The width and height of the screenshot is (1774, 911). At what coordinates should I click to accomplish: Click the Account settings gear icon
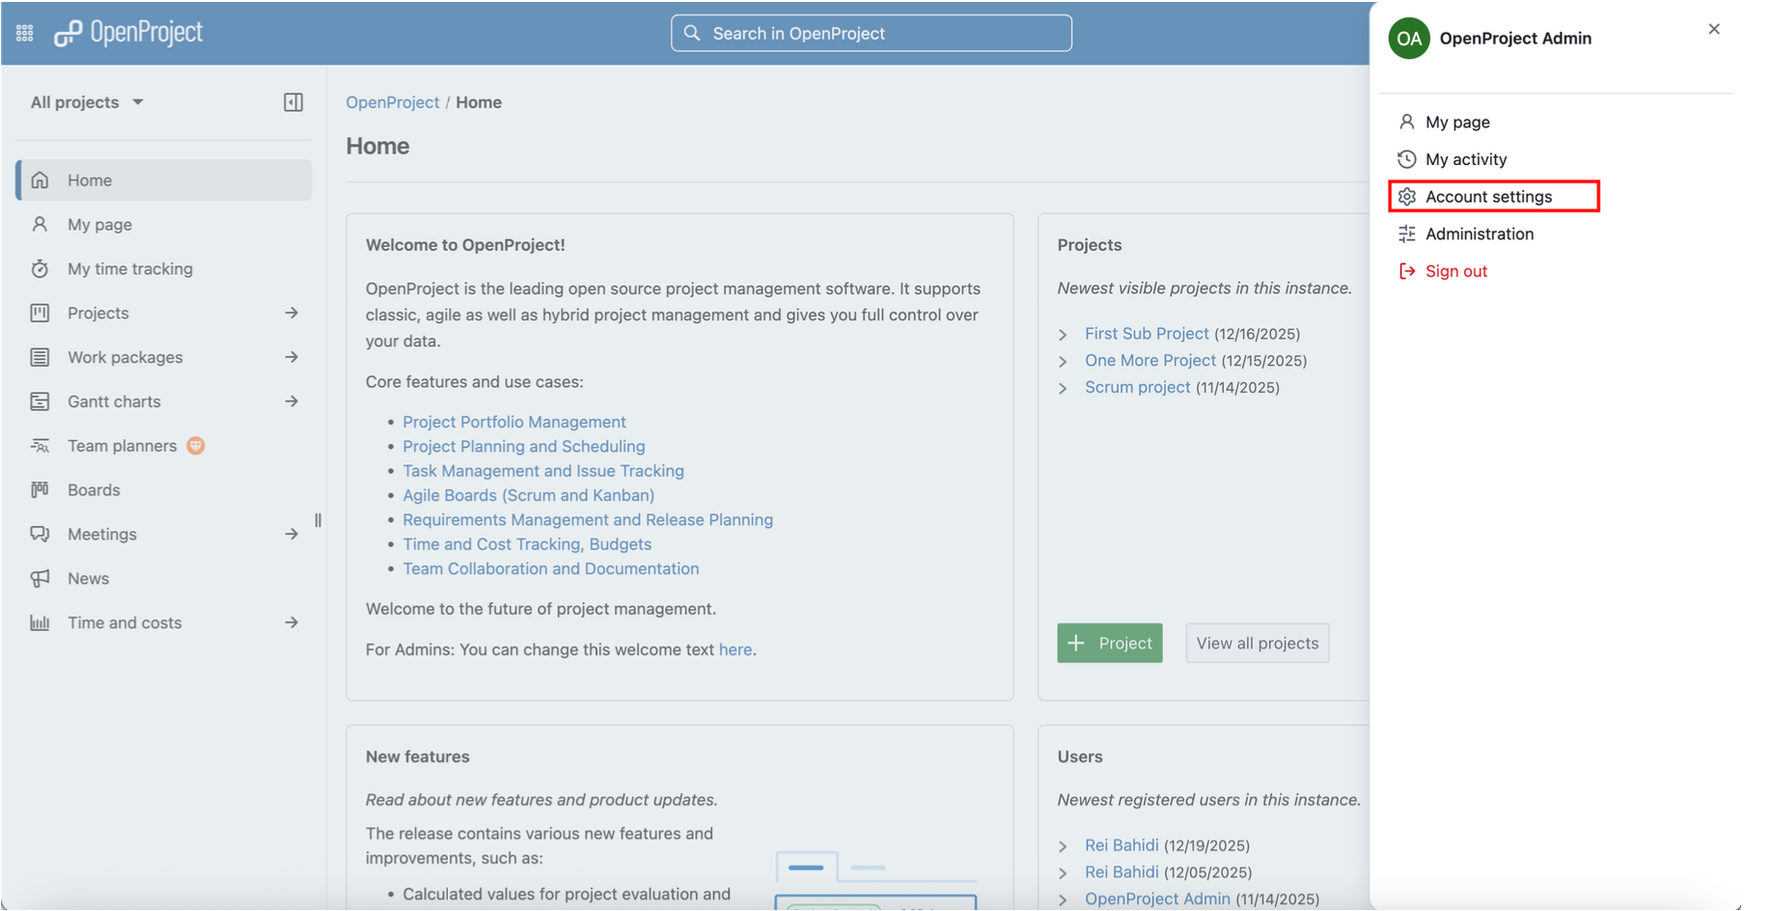pyautogui.click(x=1407, y=197)
